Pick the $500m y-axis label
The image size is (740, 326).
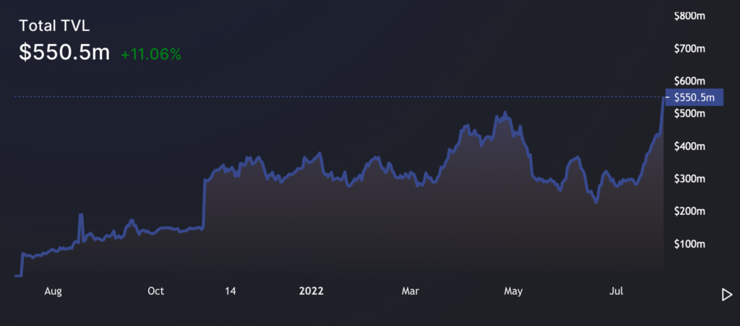689,114
